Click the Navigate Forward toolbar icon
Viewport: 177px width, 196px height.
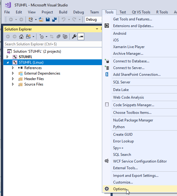pos(21,19)
